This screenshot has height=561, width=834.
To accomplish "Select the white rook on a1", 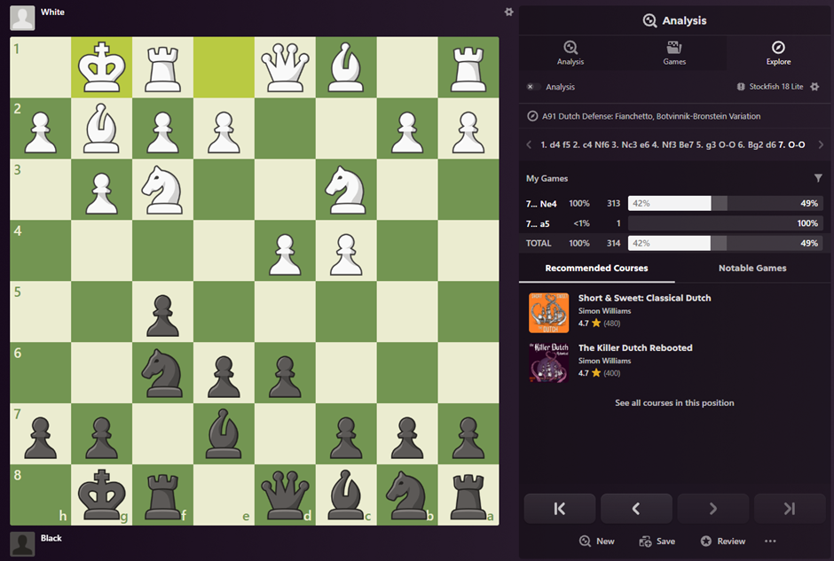I will click(468, 67).
